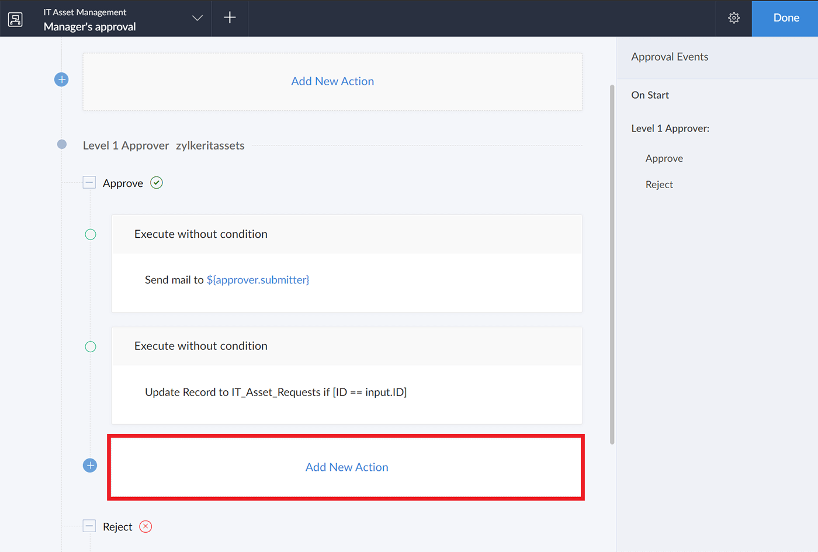Click the green circle on the Update Record block
This screenshot has width=818, height=552.
(x=91, y=346)
